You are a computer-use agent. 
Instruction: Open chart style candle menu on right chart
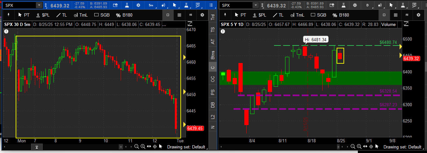pyautogui.click(x=380, y=5)
